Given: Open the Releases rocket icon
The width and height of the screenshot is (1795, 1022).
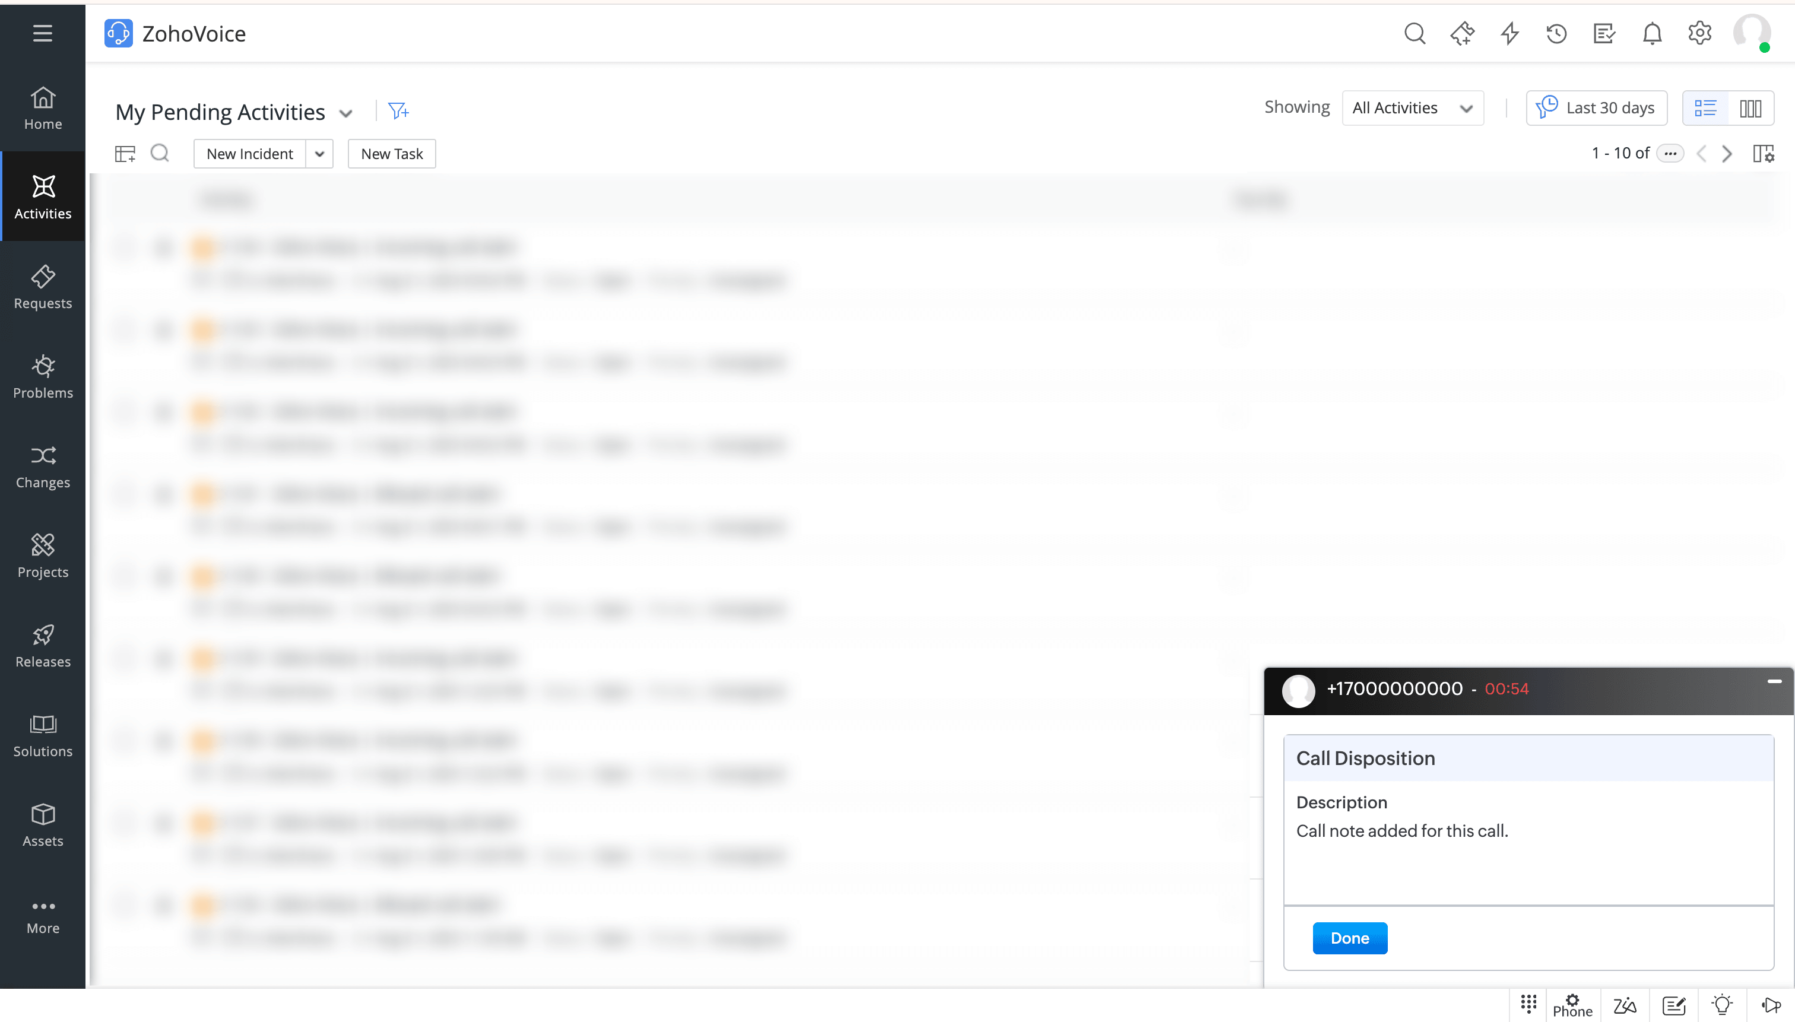Looking at the screenshot, I should point(43,635).
